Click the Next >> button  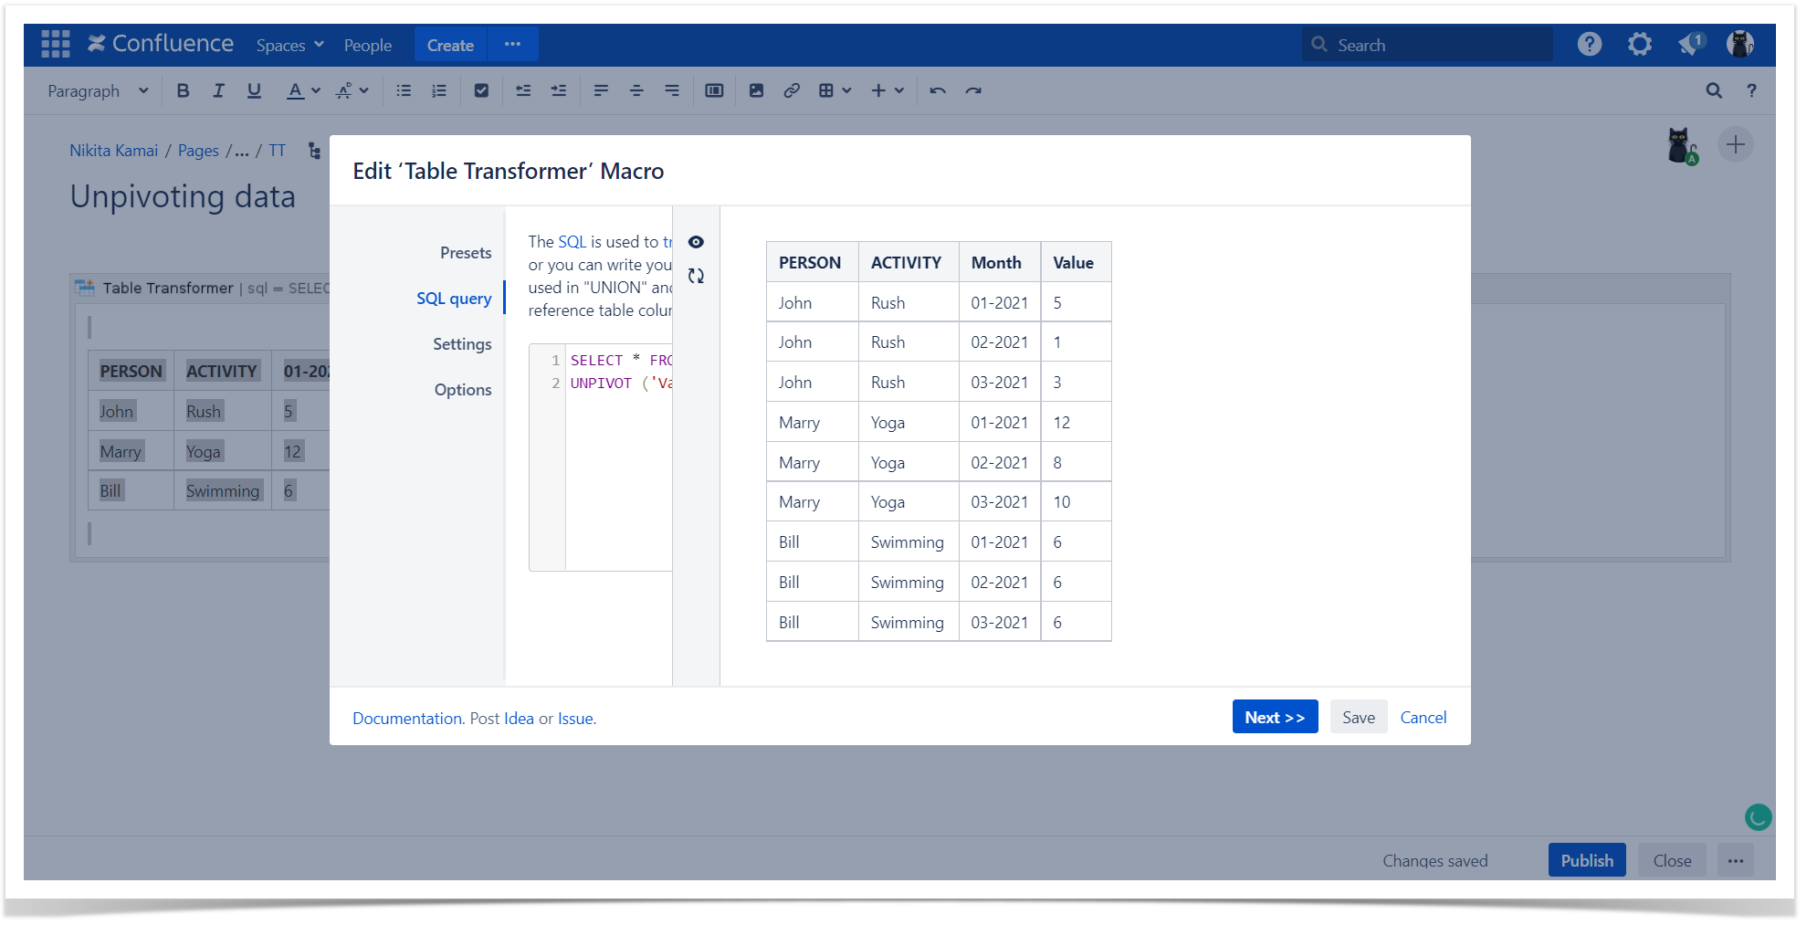1274,718
